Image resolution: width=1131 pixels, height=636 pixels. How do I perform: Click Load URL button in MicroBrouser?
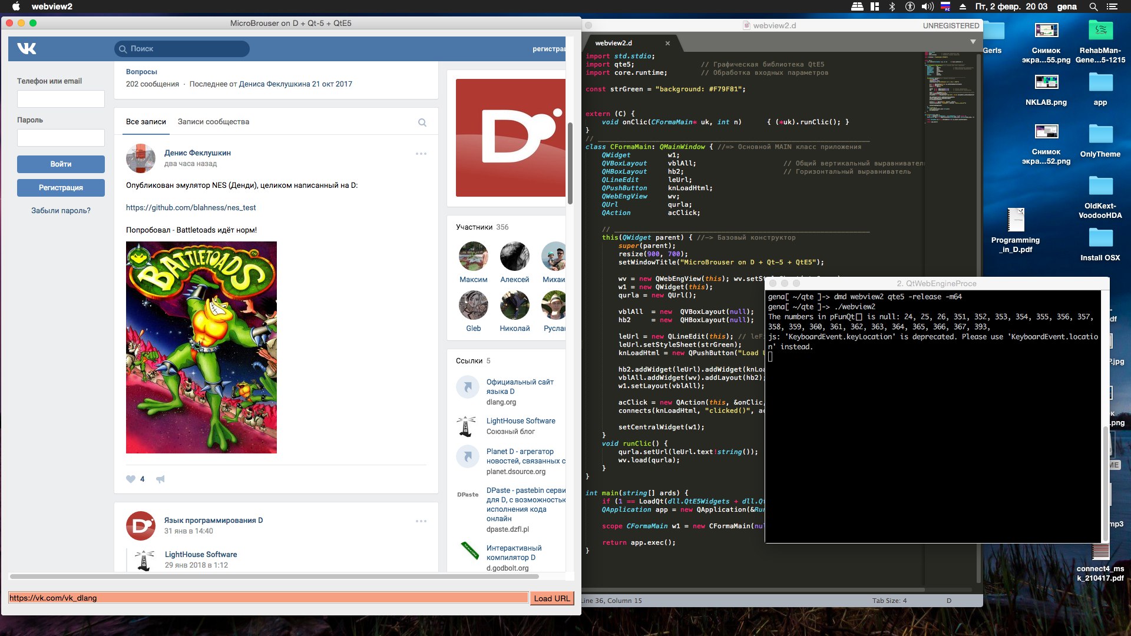point(551,597)
